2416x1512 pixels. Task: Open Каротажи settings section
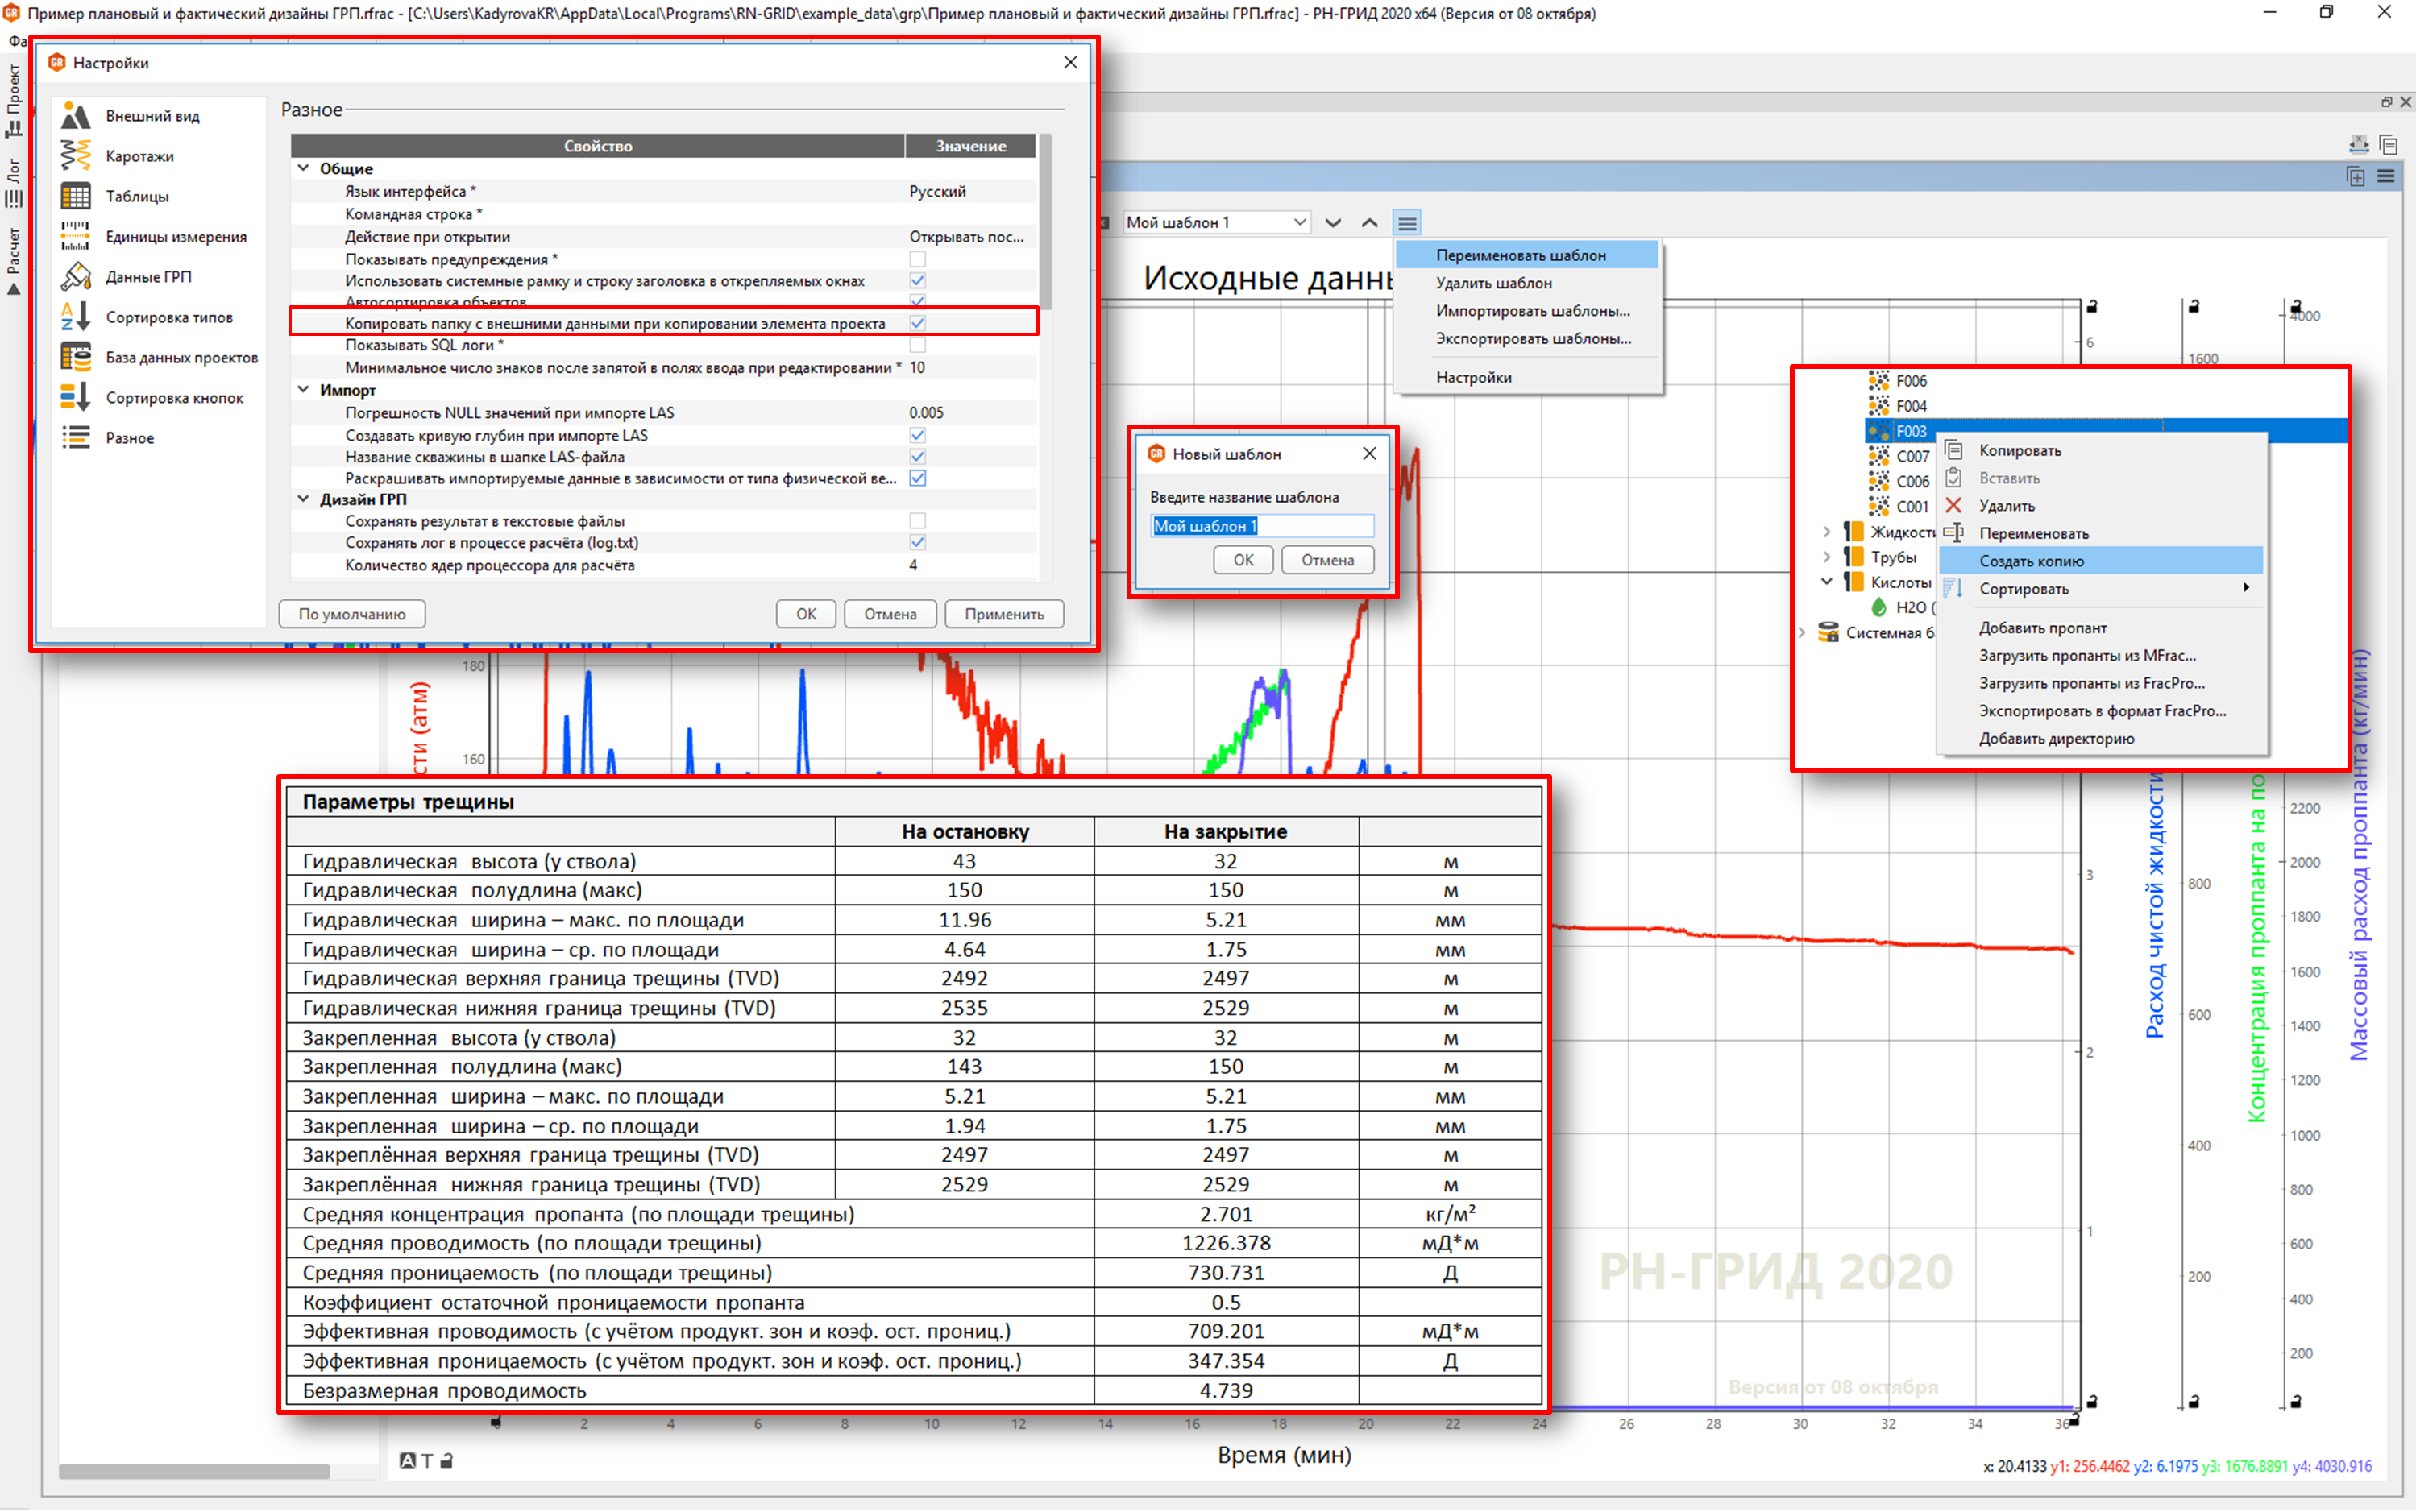pos(139,156)
